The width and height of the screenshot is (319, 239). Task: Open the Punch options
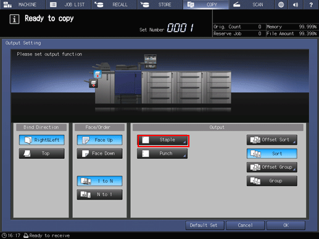click(x=162, y=153)
